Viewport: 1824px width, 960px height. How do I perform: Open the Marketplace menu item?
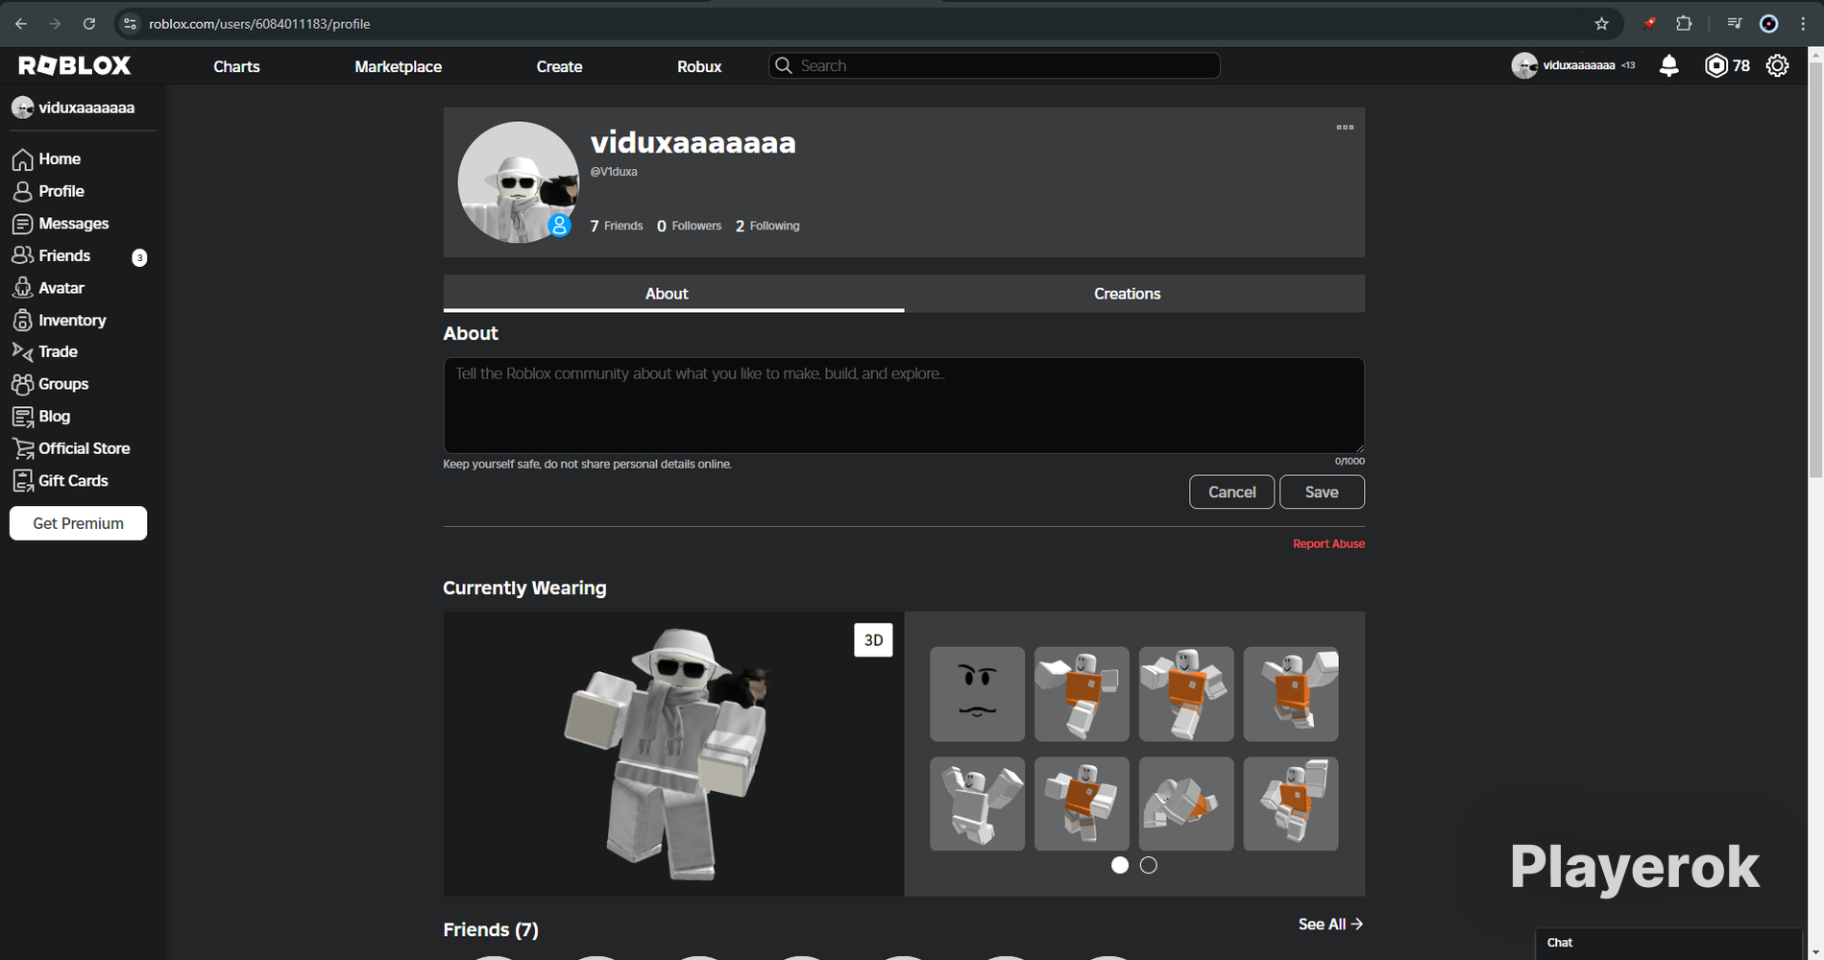399,66
